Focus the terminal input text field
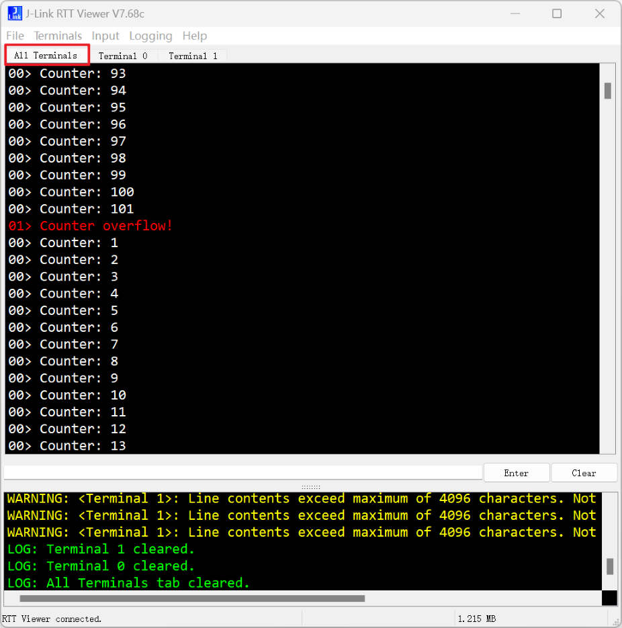 coord(242,473)
